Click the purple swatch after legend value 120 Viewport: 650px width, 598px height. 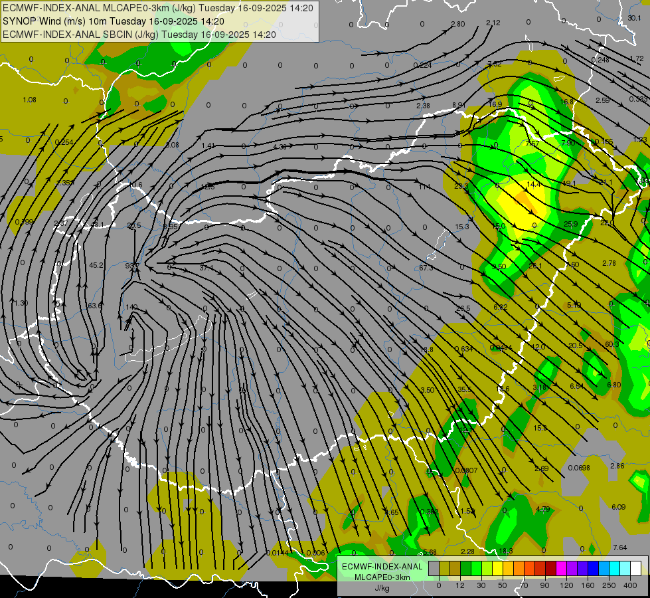click(x=572, y=568)
